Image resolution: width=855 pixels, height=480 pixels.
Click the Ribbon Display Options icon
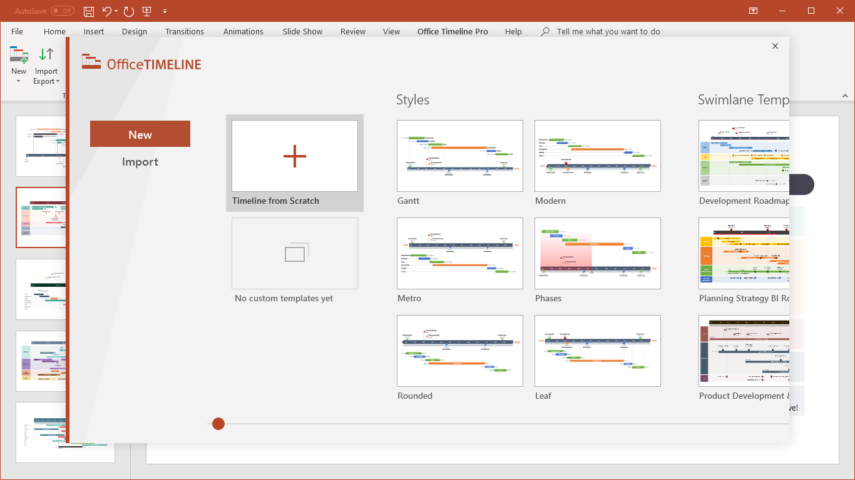click(753, 11)
